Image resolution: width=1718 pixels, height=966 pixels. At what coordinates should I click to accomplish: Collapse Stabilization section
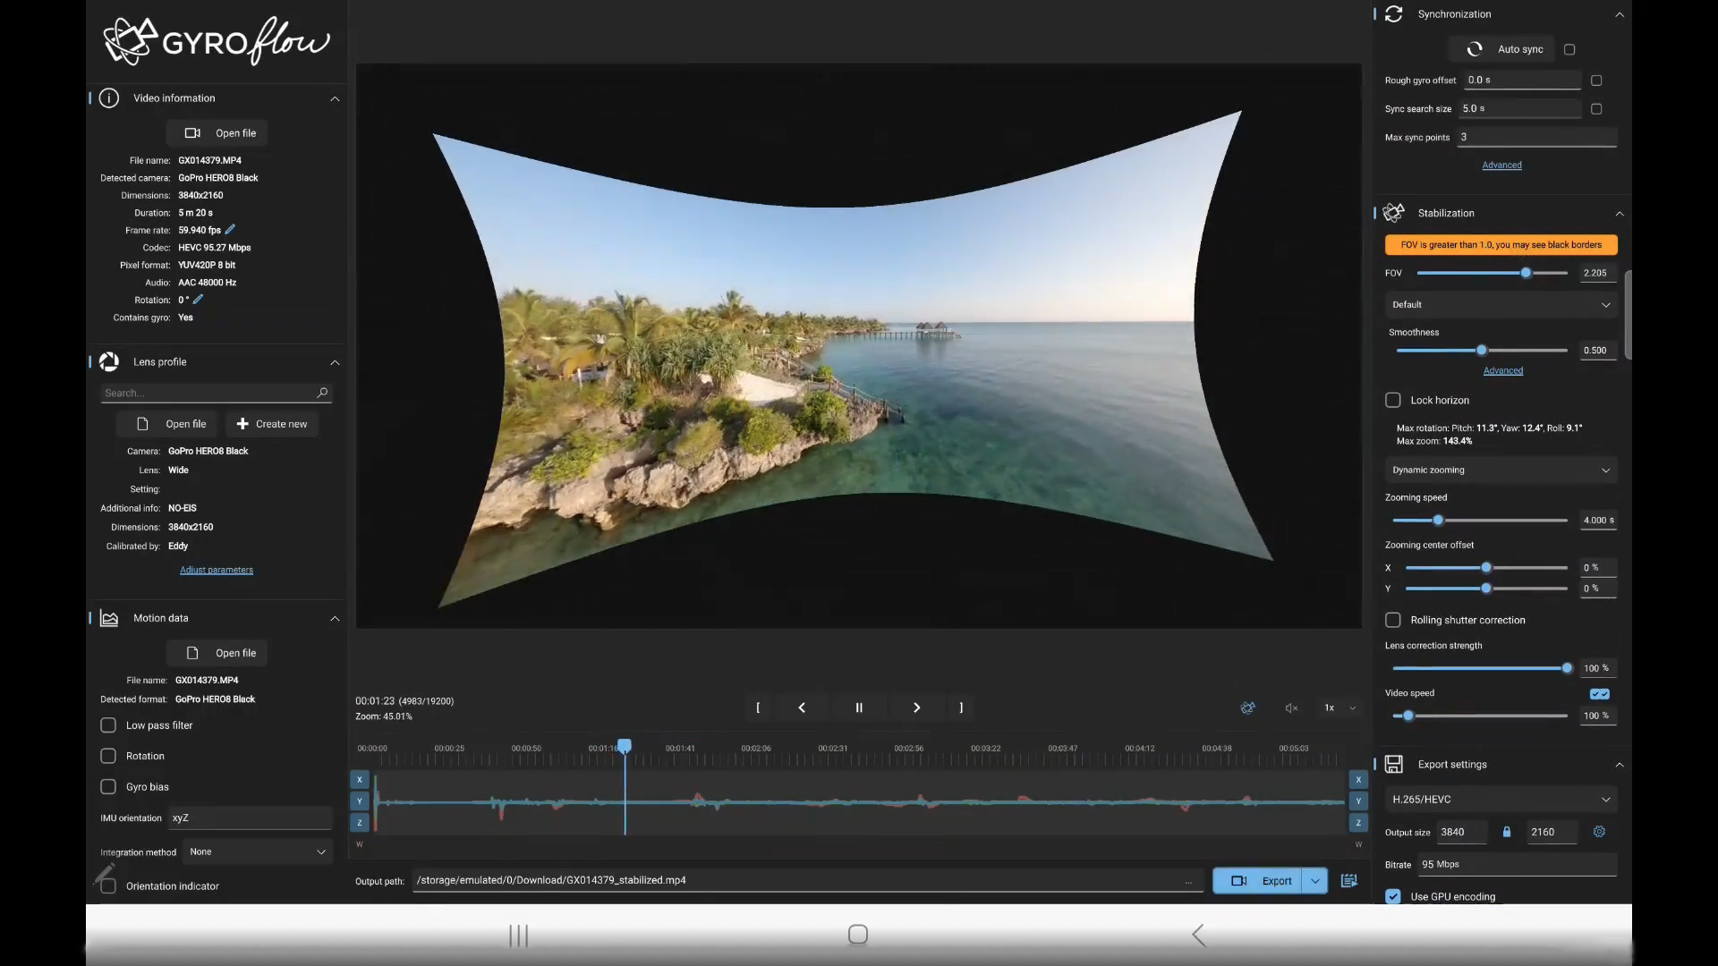pos(1620,213)
